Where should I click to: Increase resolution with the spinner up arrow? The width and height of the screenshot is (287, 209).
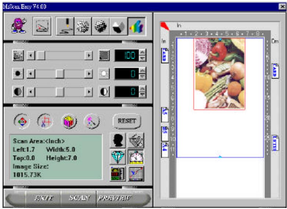143,52
